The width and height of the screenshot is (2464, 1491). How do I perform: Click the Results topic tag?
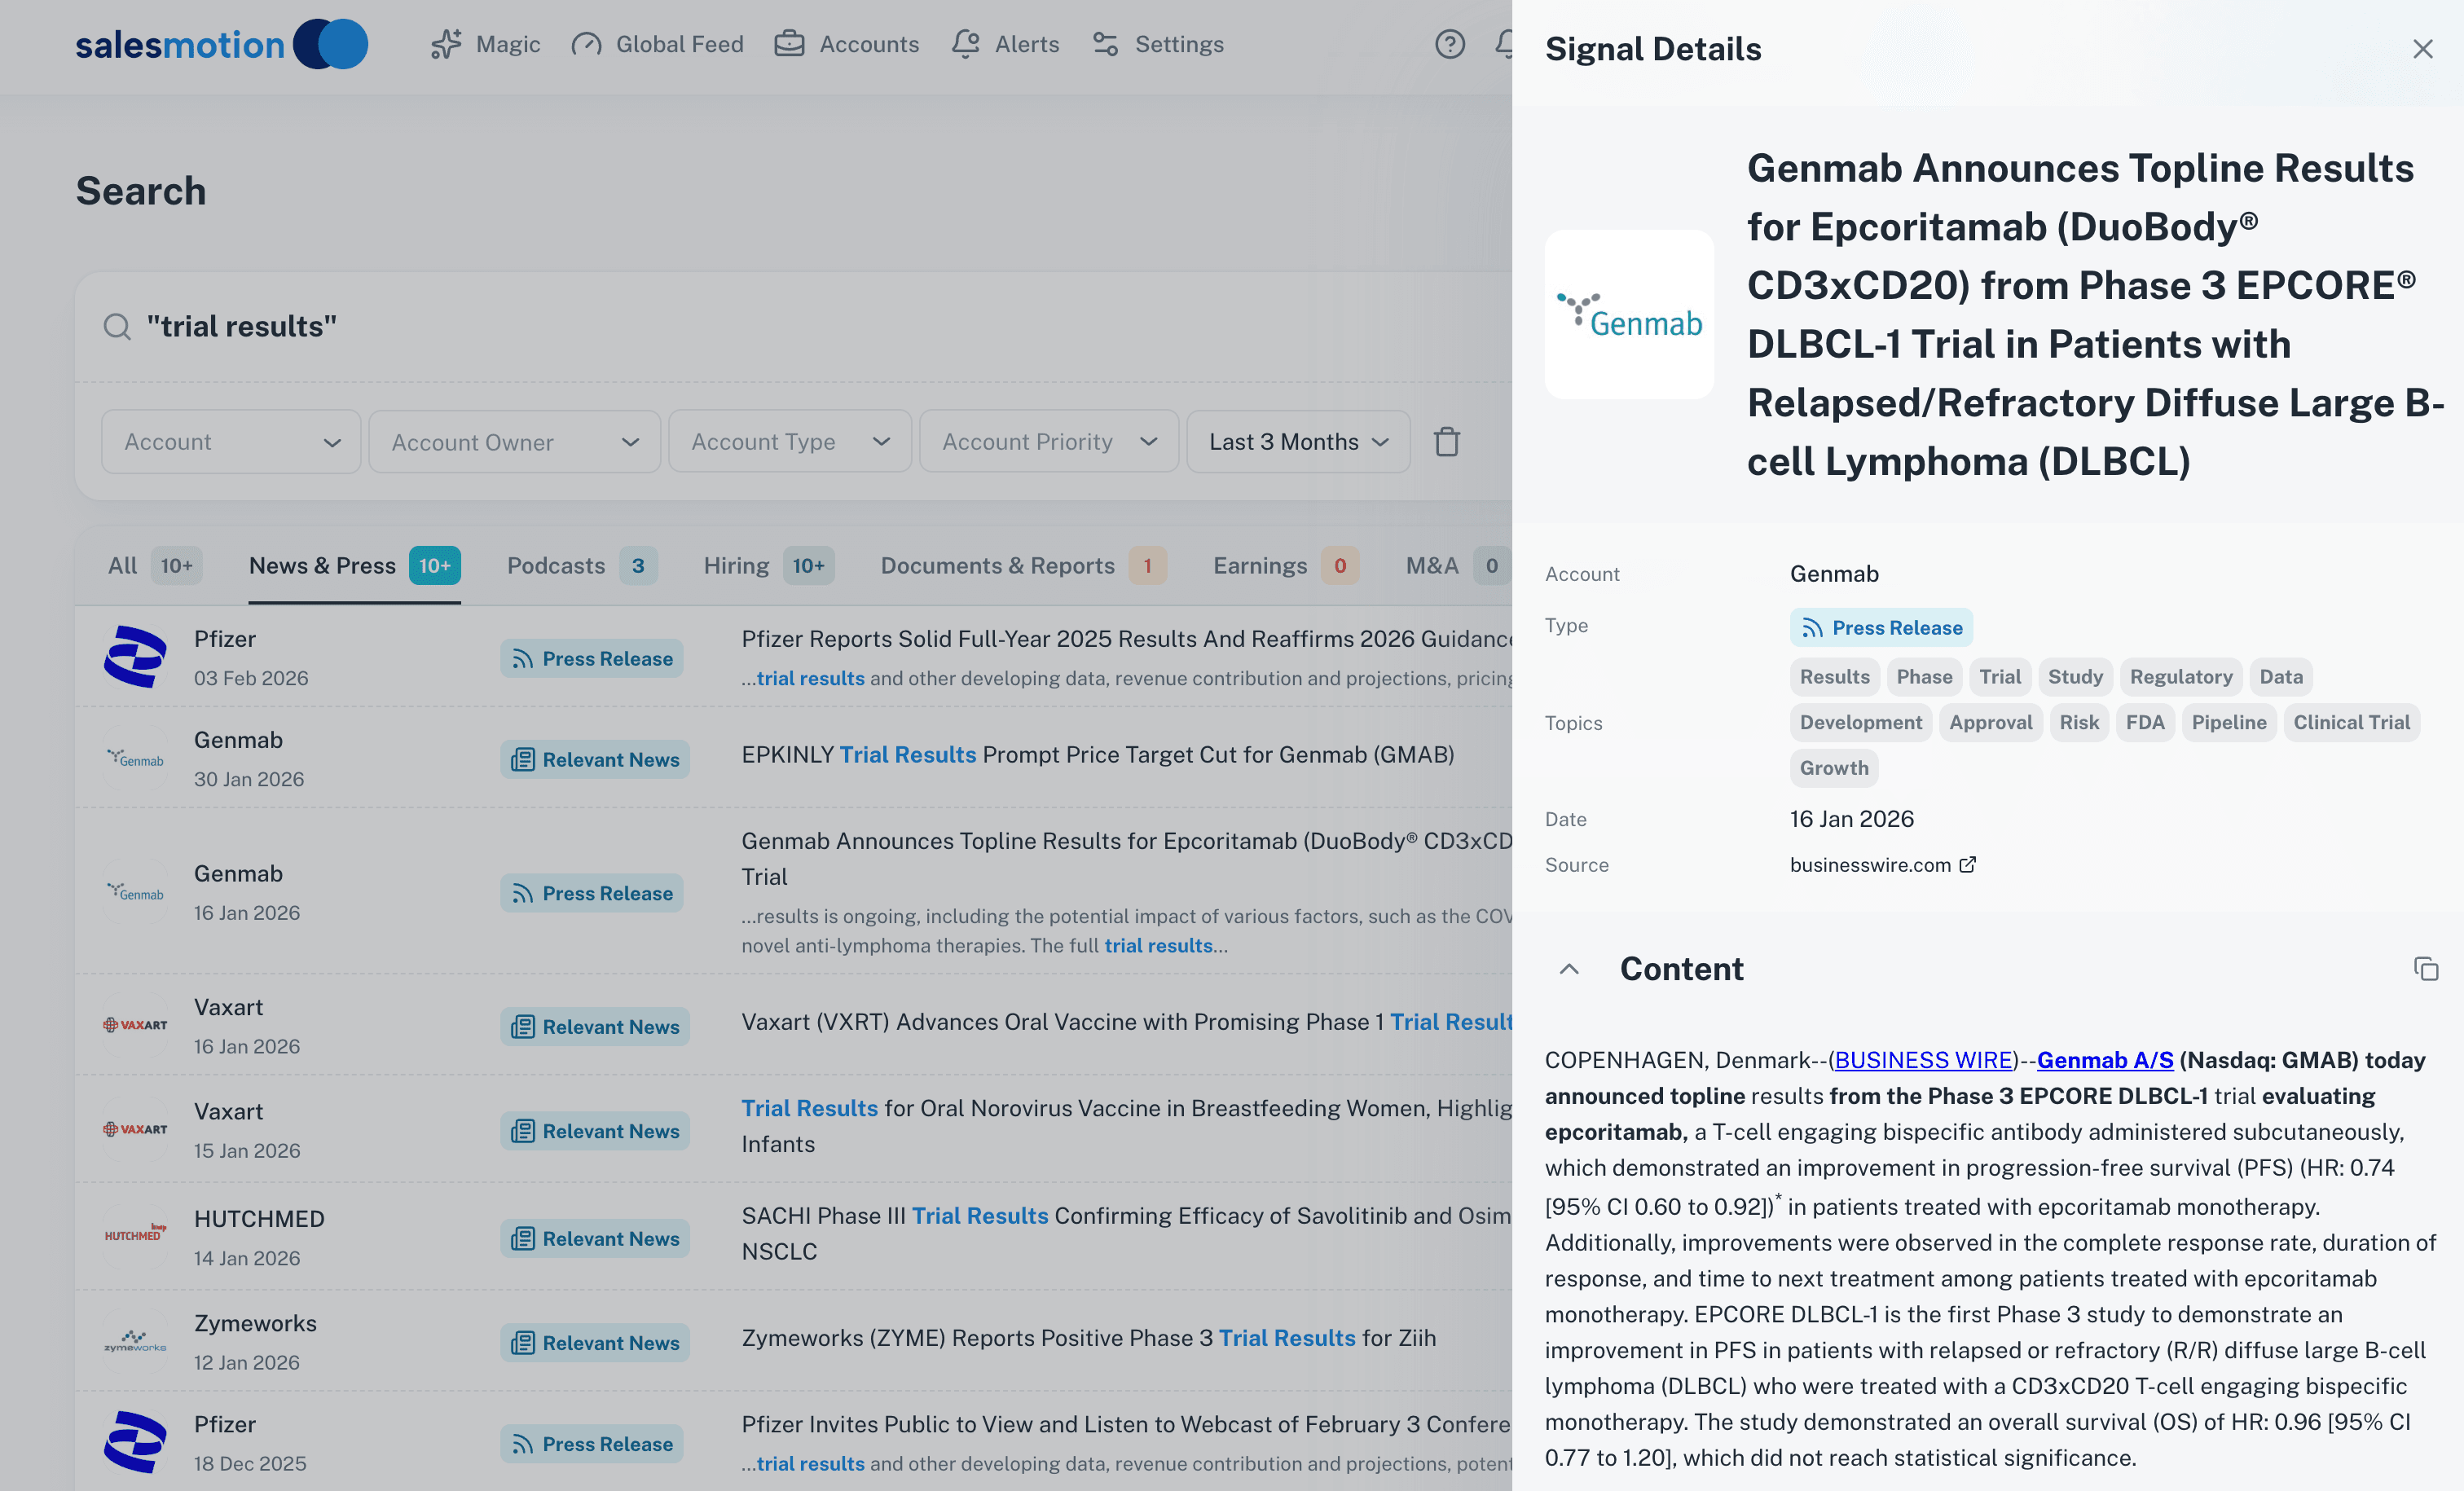[1834, 677]
